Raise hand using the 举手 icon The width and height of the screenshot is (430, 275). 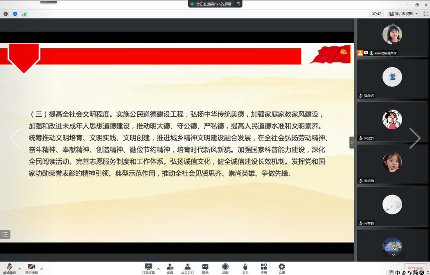(245, 267)
